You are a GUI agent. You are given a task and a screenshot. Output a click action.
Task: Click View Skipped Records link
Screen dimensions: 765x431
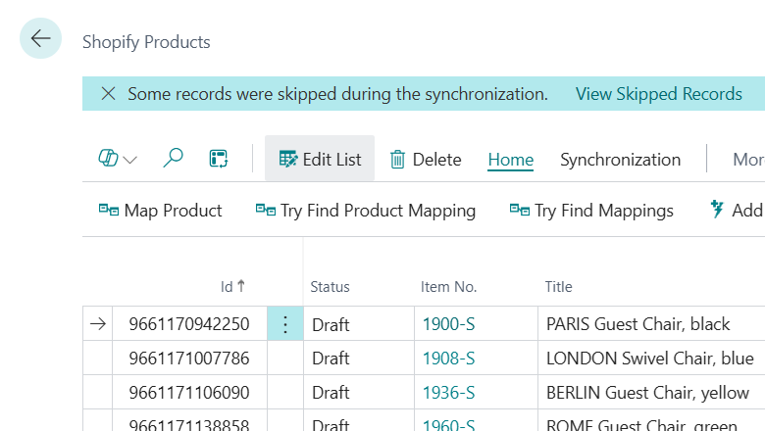tap(658, 94)
